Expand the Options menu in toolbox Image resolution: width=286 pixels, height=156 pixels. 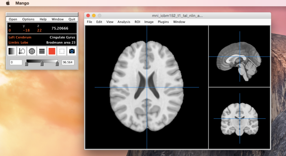point(28,19)
